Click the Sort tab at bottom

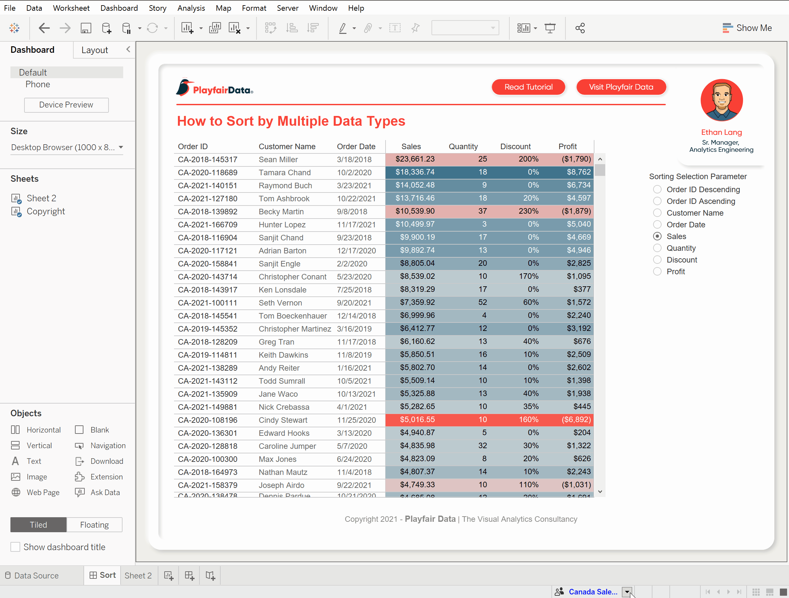pyautogui.click(x=107, y=575)
